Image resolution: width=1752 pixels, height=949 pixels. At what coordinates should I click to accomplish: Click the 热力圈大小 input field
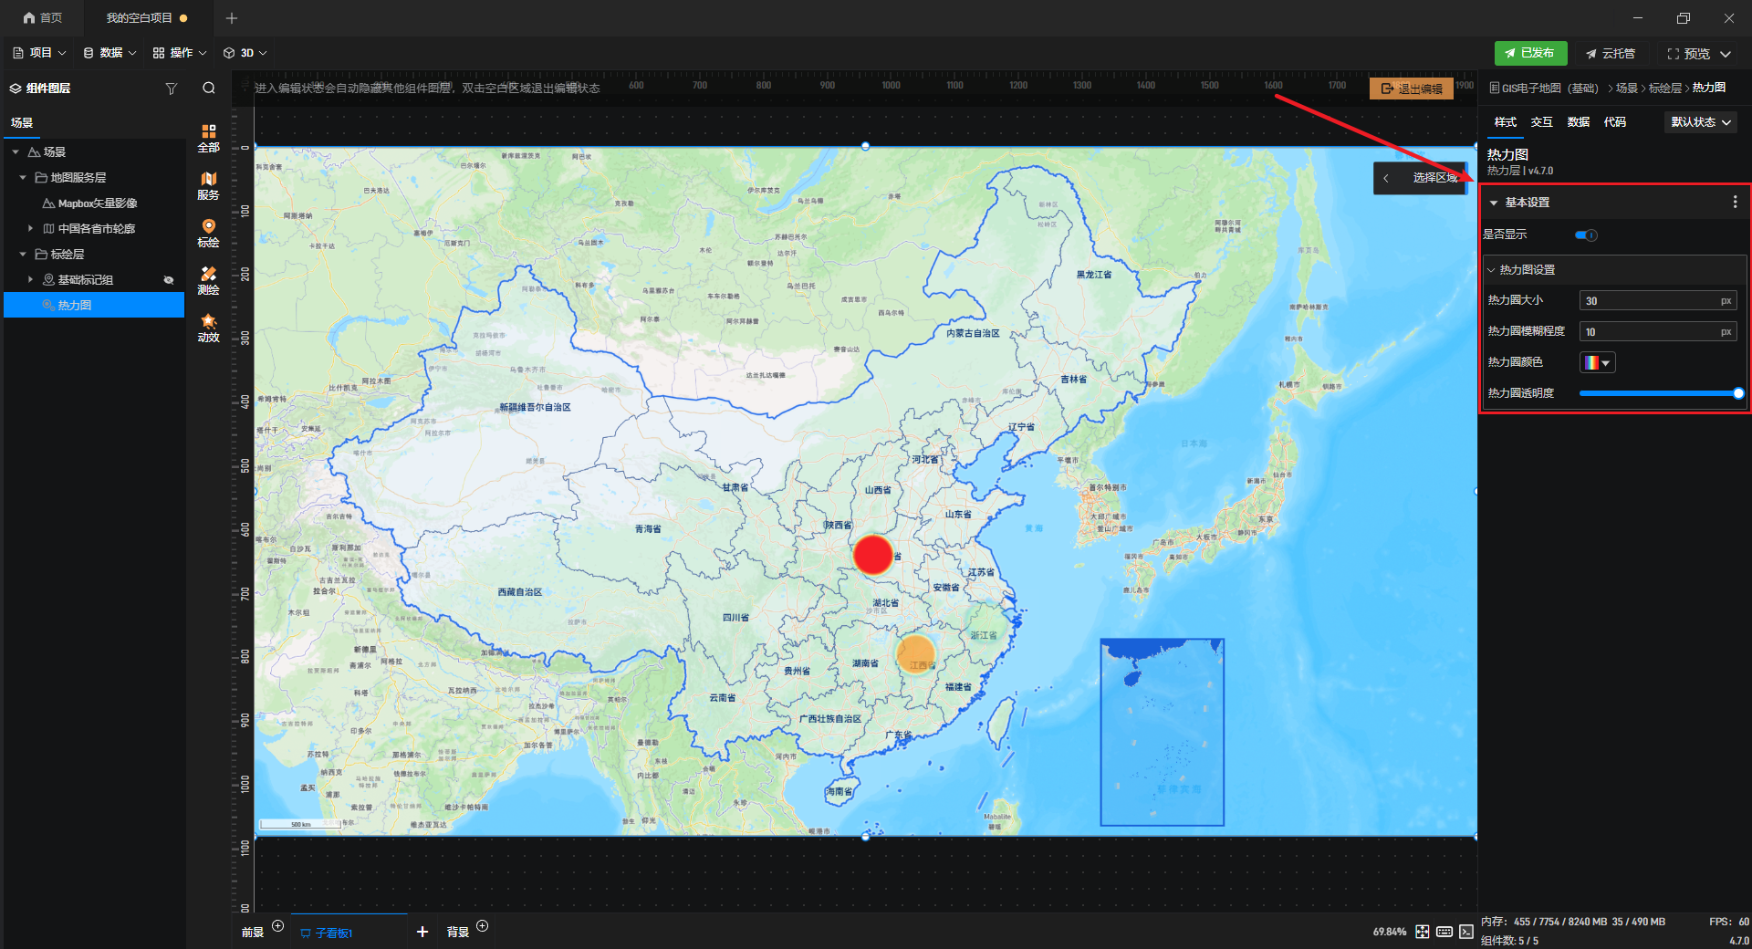(1648, 301)
